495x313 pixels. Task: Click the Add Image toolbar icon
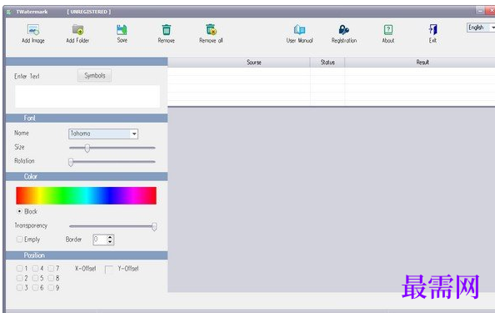33,30
